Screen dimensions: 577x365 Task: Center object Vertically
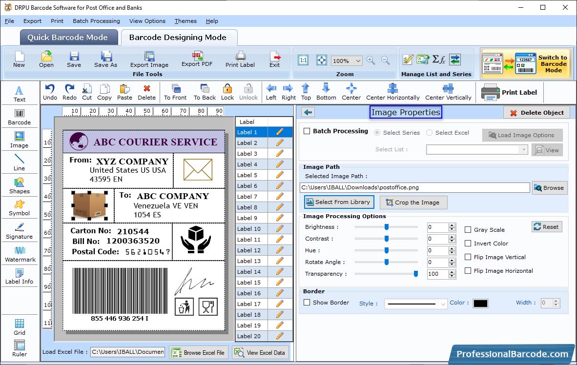tap(448, 92)
